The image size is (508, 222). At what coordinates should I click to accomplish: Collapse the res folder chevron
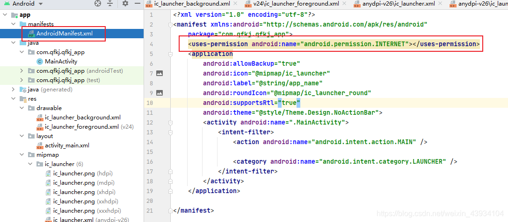tap(13, 99)
